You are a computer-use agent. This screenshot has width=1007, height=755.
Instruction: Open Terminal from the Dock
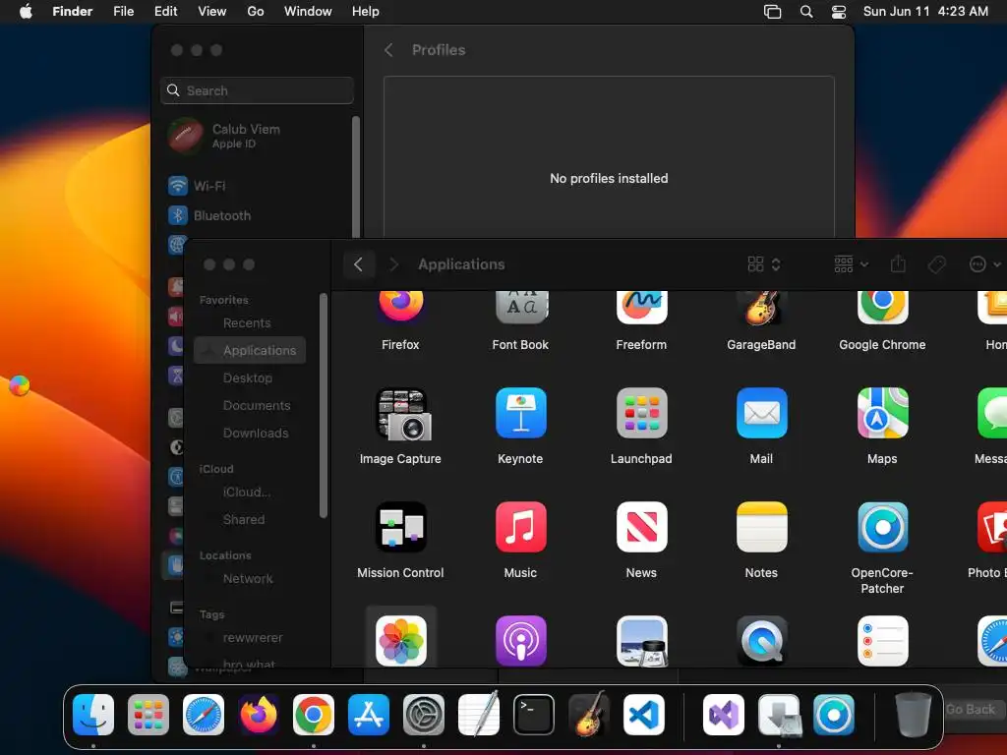click(534, 715)
